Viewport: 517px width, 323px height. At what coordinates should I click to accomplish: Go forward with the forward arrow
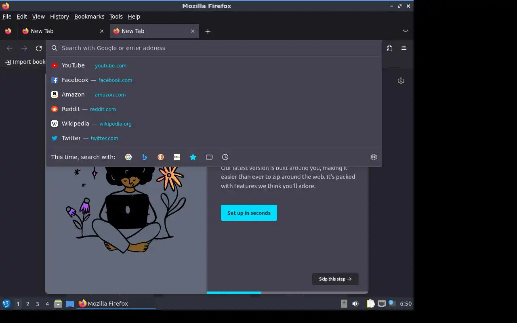tap(24, 48)
